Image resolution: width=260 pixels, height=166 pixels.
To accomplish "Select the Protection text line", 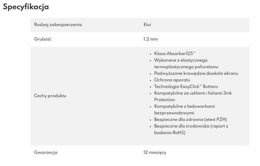I will click(164, 100).
